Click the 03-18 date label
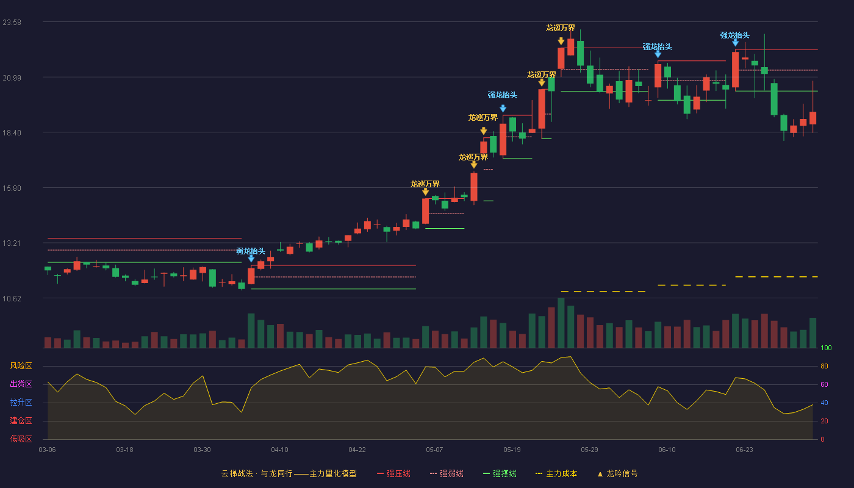Screen dimensions: 854x488 click(x=124, y=450)
